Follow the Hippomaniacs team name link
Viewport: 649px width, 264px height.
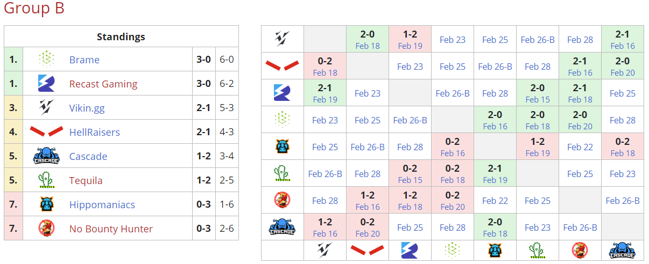(x=102, y=204)
